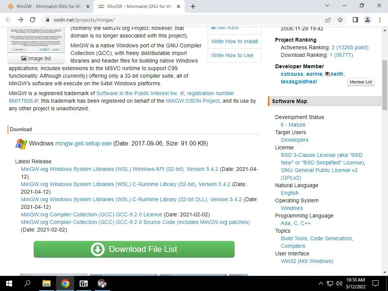Open the Win32 (MS Windows) link
This screenshot has width=388, height=291.
click(307, 261)
